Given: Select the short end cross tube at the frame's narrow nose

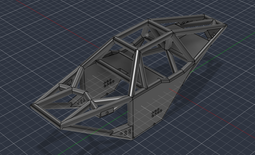Looking at the screenshot, I should (x=46, y=116).
